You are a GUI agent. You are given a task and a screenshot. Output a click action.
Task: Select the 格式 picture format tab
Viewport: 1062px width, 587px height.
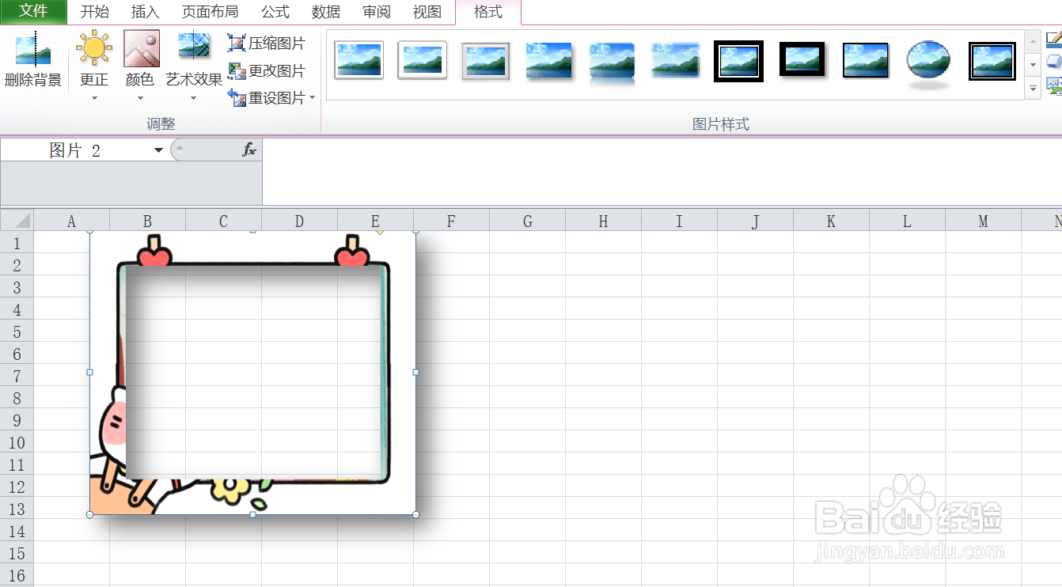tap(488, 12)
